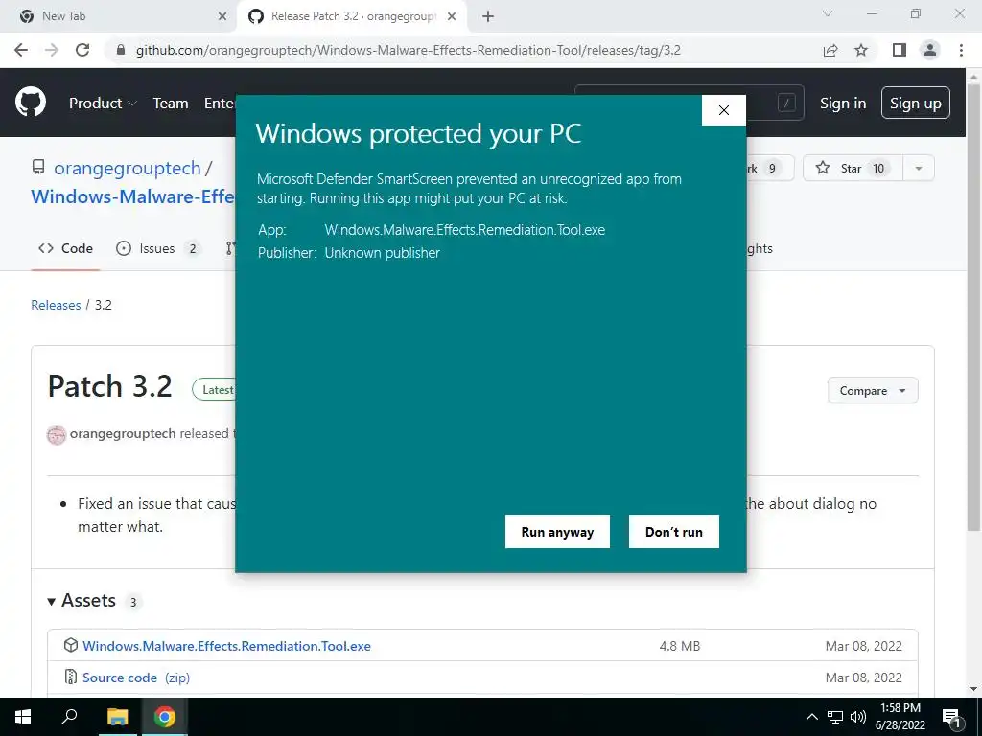Open the notification center icon

point(952,718)
